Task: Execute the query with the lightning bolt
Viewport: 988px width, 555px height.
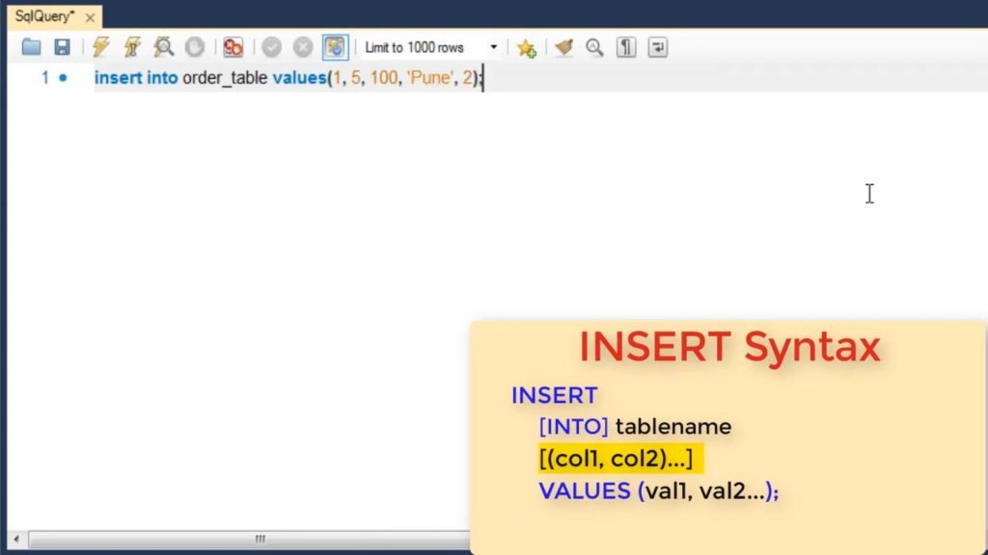Action: 100,47
